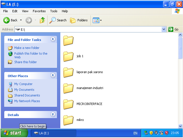Click the mikro folder label
183x138 pixels.
tap(80, 120)
